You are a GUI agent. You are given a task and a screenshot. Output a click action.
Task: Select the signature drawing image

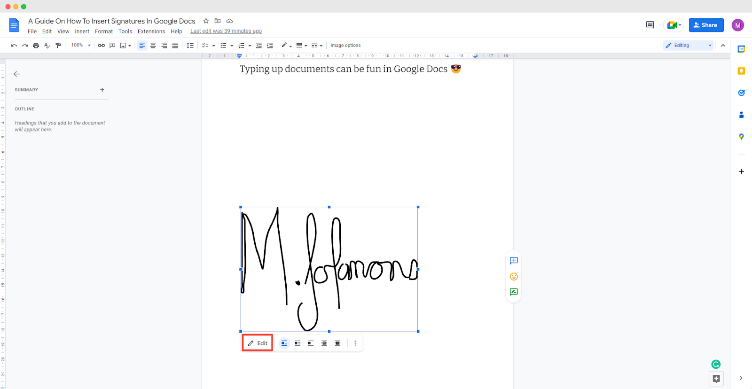[329, 269]
